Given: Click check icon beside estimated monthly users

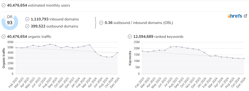Looking at the screenshot, I should 4,5.
